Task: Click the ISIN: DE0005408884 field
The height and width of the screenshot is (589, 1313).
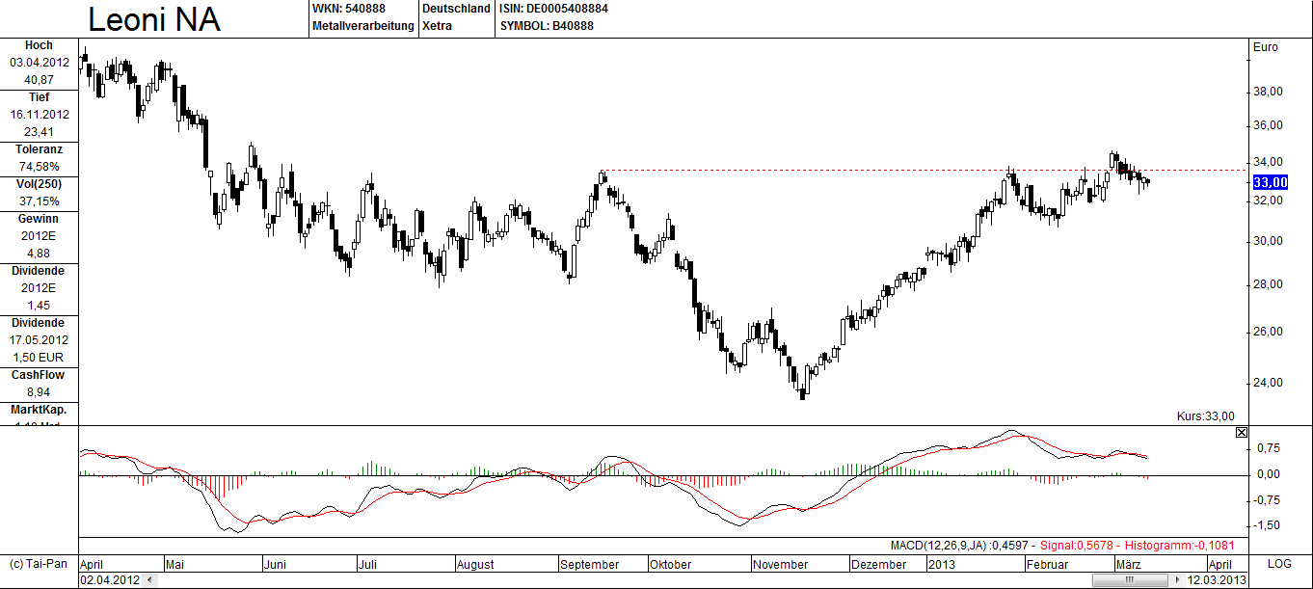Action: click(x=553, y=9)
